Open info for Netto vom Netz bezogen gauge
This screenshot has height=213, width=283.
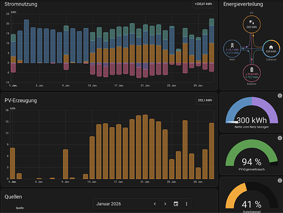(280, 95)
